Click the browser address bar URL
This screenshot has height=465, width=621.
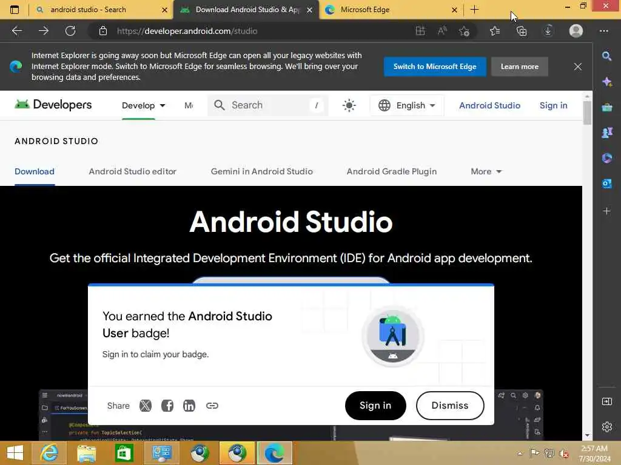[x=187, y=31]
